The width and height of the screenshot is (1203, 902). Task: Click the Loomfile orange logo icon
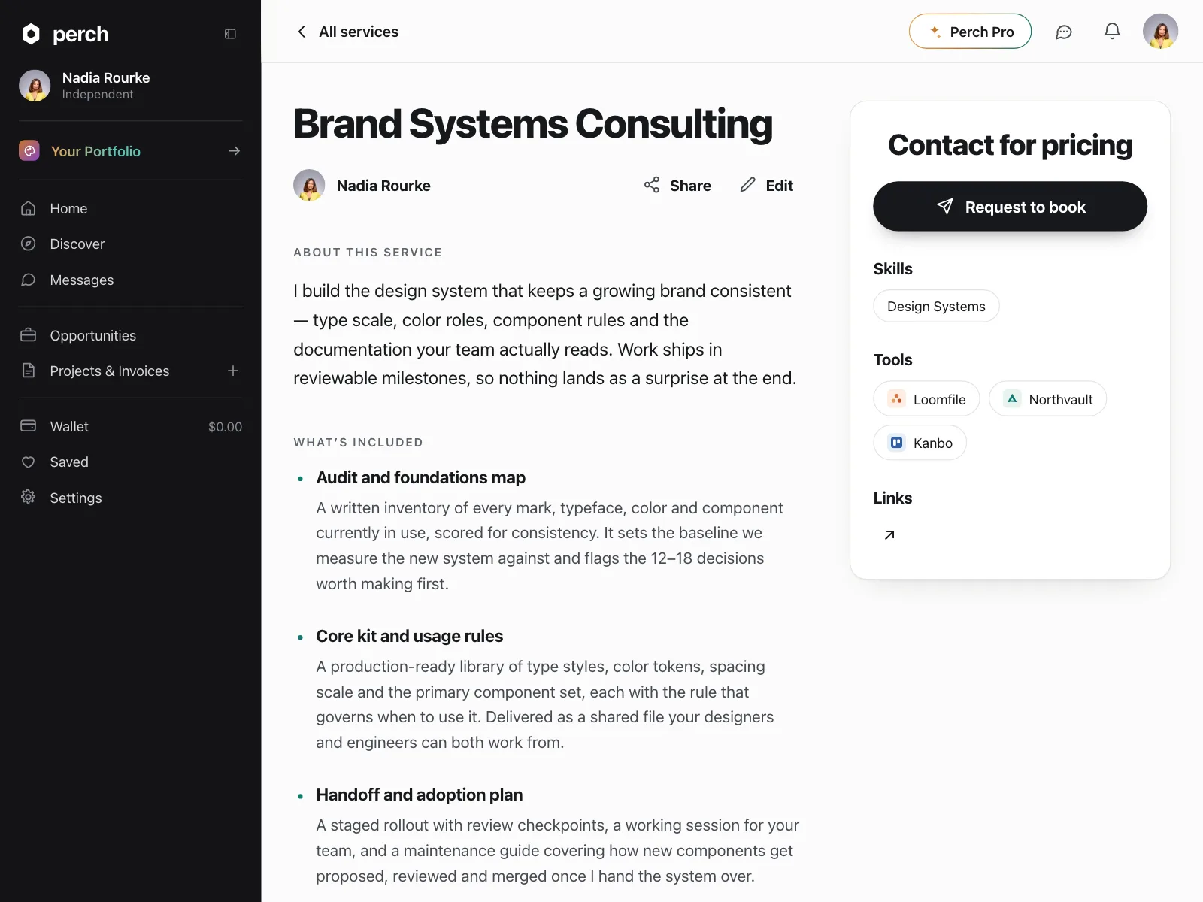(x=896, y=398)
